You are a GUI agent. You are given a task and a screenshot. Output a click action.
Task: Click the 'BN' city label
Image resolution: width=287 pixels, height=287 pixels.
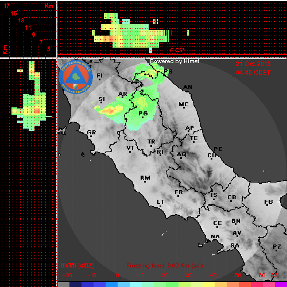pos(236,221)
